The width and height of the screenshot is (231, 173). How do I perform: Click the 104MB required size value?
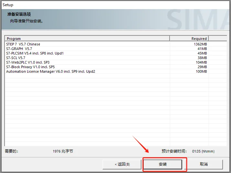(201, 62)
